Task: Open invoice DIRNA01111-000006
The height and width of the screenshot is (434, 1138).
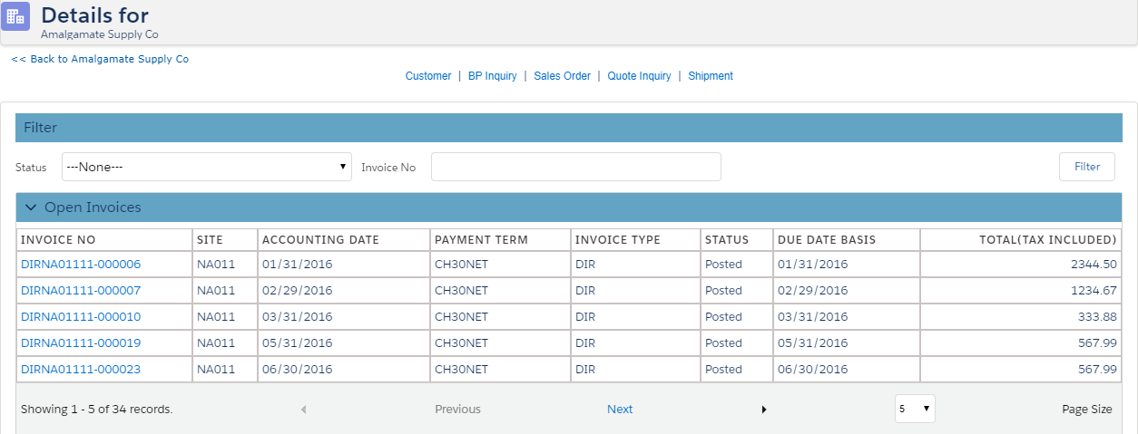Action: pos(81,265)
